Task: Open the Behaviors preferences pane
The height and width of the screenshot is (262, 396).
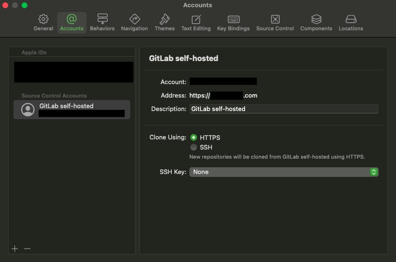Action: click(102, 22)
